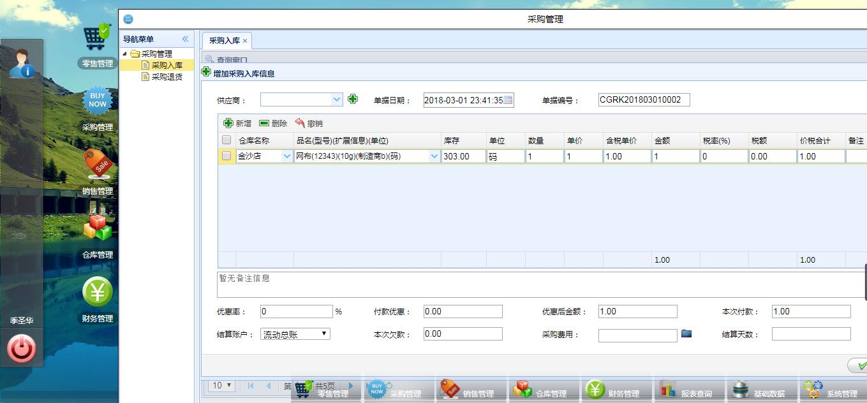Click 撤销 undo arrow button
This screenshot has height=403, width=867.
point(309,123)
